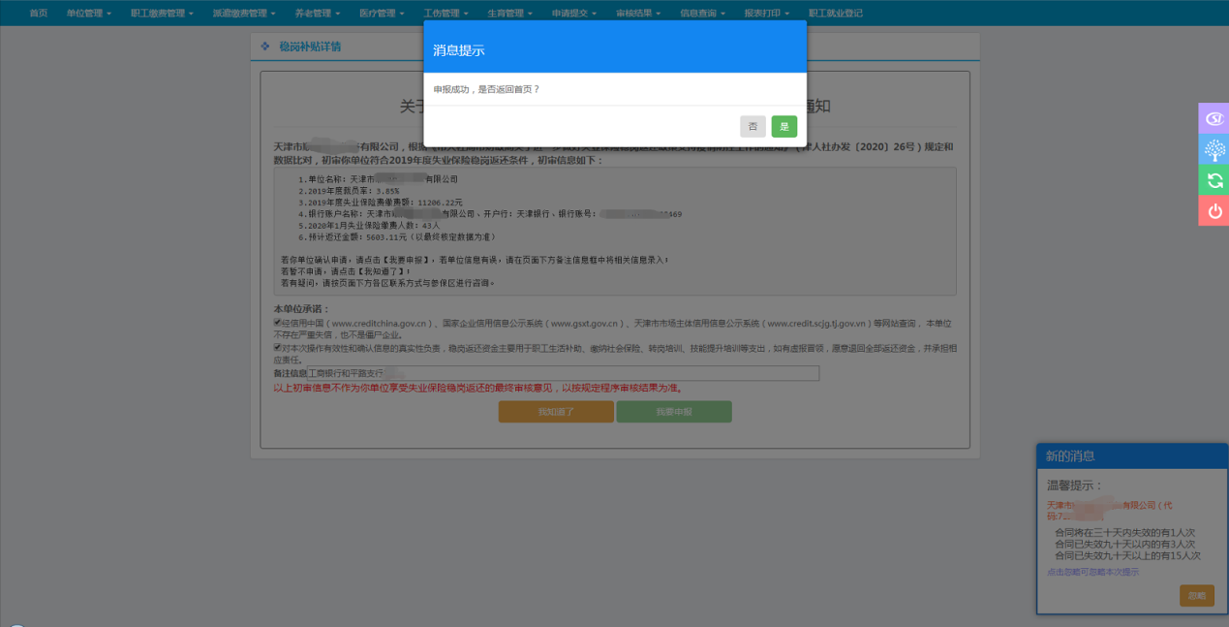Expand the 养老管理 dropdown menu
This screenshot has width=1229, height=627.
click(318, 14)
